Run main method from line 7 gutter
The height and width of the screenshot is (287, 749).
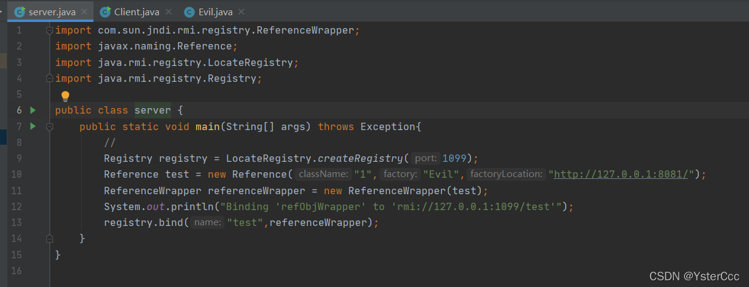(33, 126)
